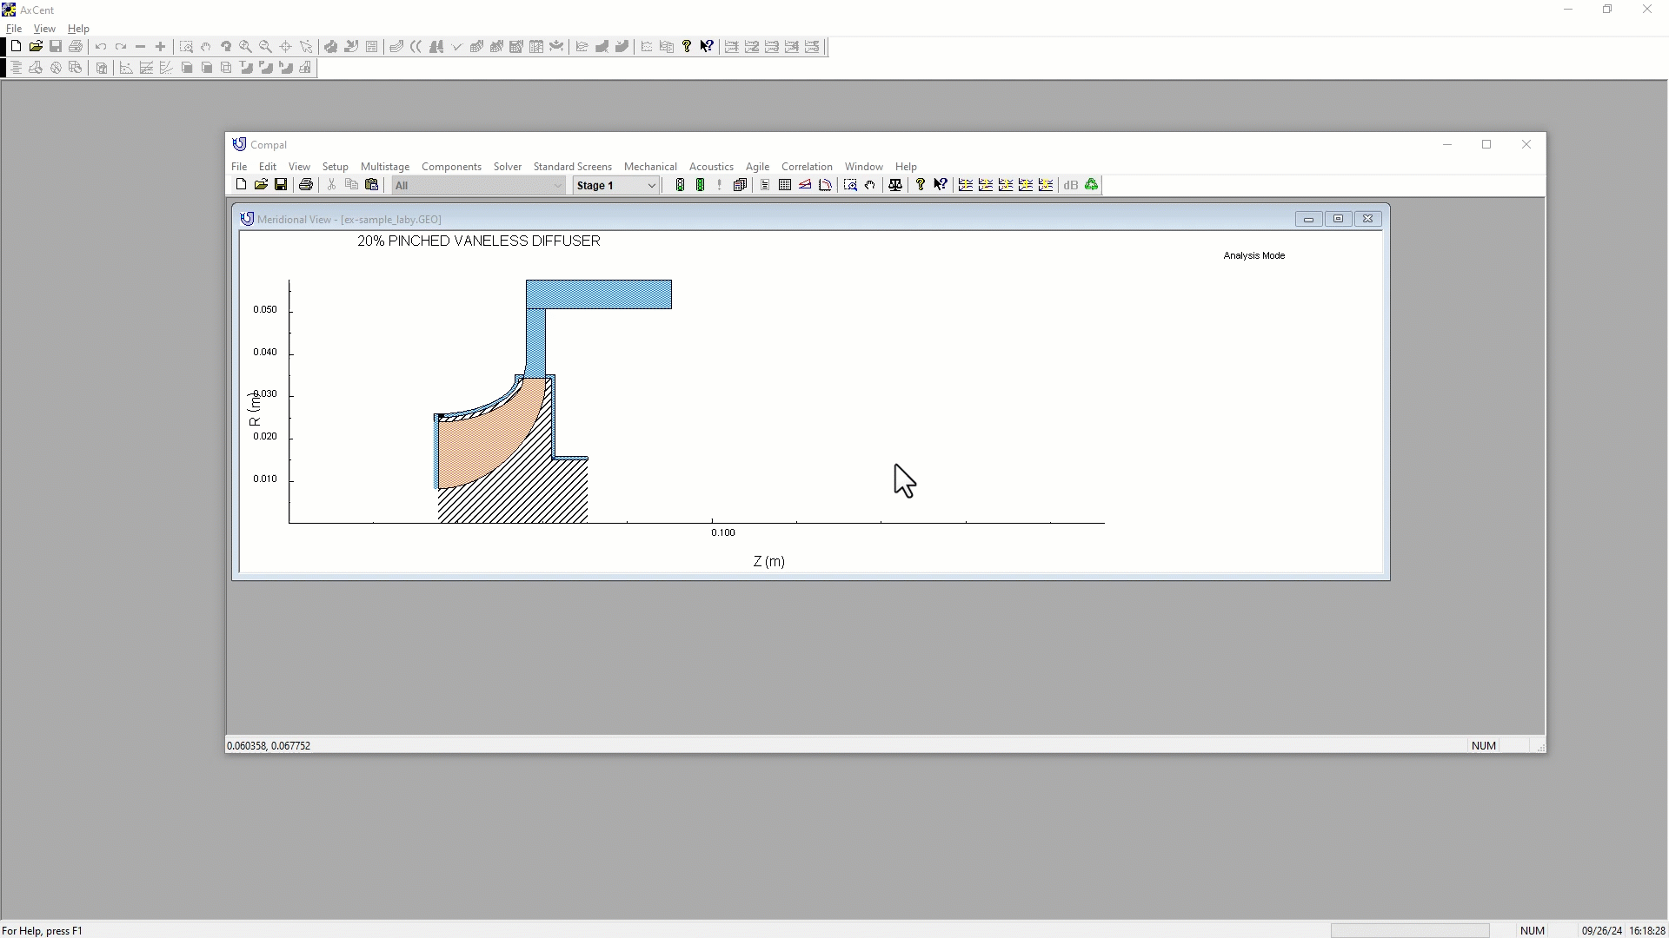Open the disabled All combo box

(557, 185)
